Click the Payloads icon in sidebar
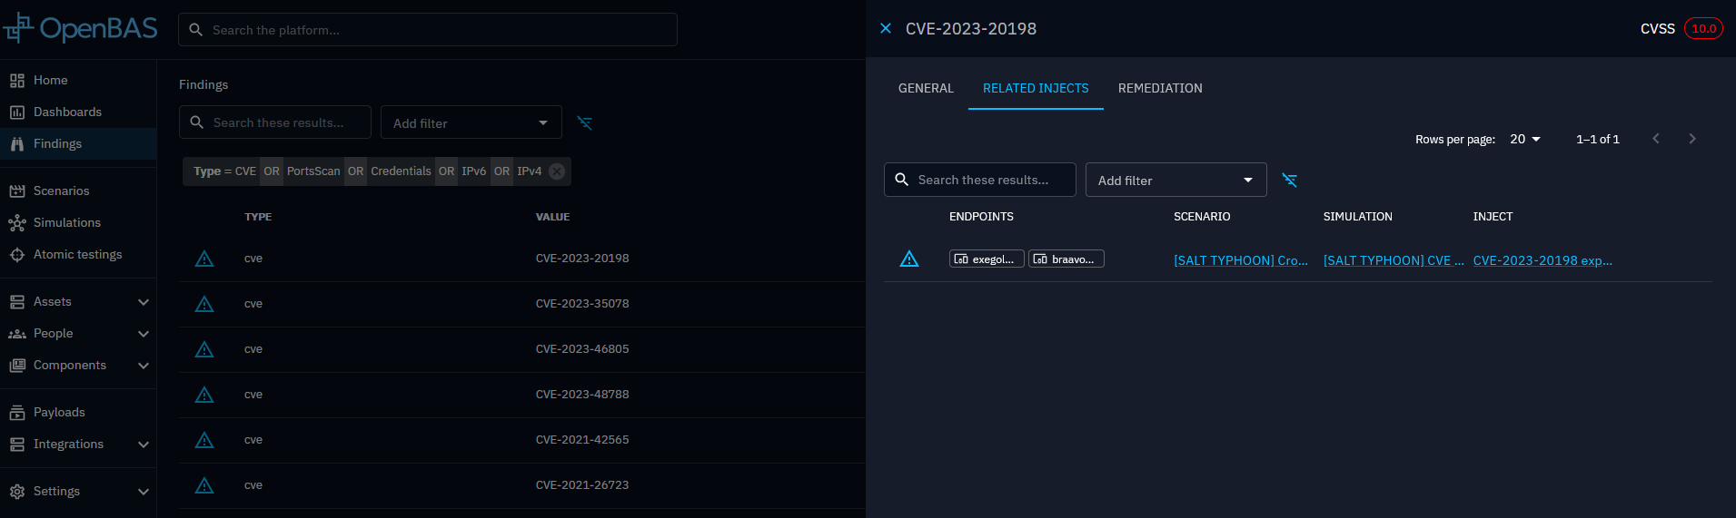Image resolution: width=1736 pixels, height=518 pixels. (x=17, y=413)
